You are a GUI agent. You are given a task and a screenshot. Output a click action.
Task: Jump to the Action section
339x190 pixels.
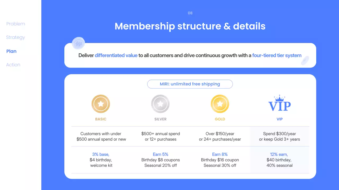(x=13, y=65)
